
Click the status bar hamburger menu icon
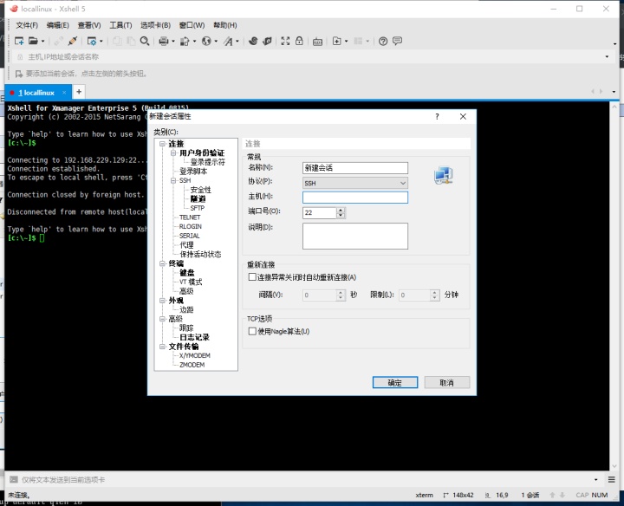click(x=612, y=479)
